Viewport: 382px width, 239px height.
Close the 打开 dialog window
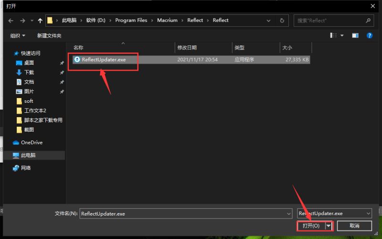(x=373, y=6)
